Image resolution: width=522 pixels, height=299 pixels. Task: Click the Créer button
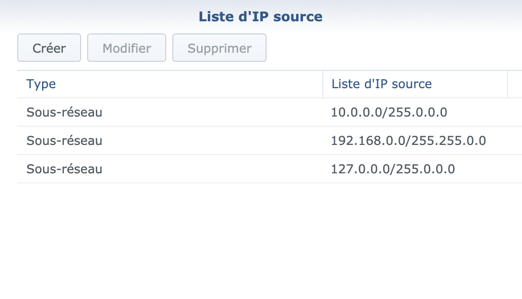49,48
